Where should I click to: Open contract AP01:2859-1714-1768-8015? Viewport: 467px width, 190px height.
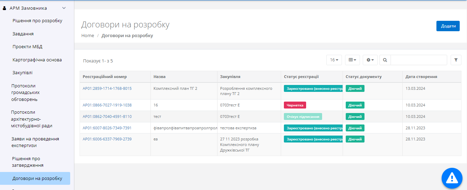[107, 88]
